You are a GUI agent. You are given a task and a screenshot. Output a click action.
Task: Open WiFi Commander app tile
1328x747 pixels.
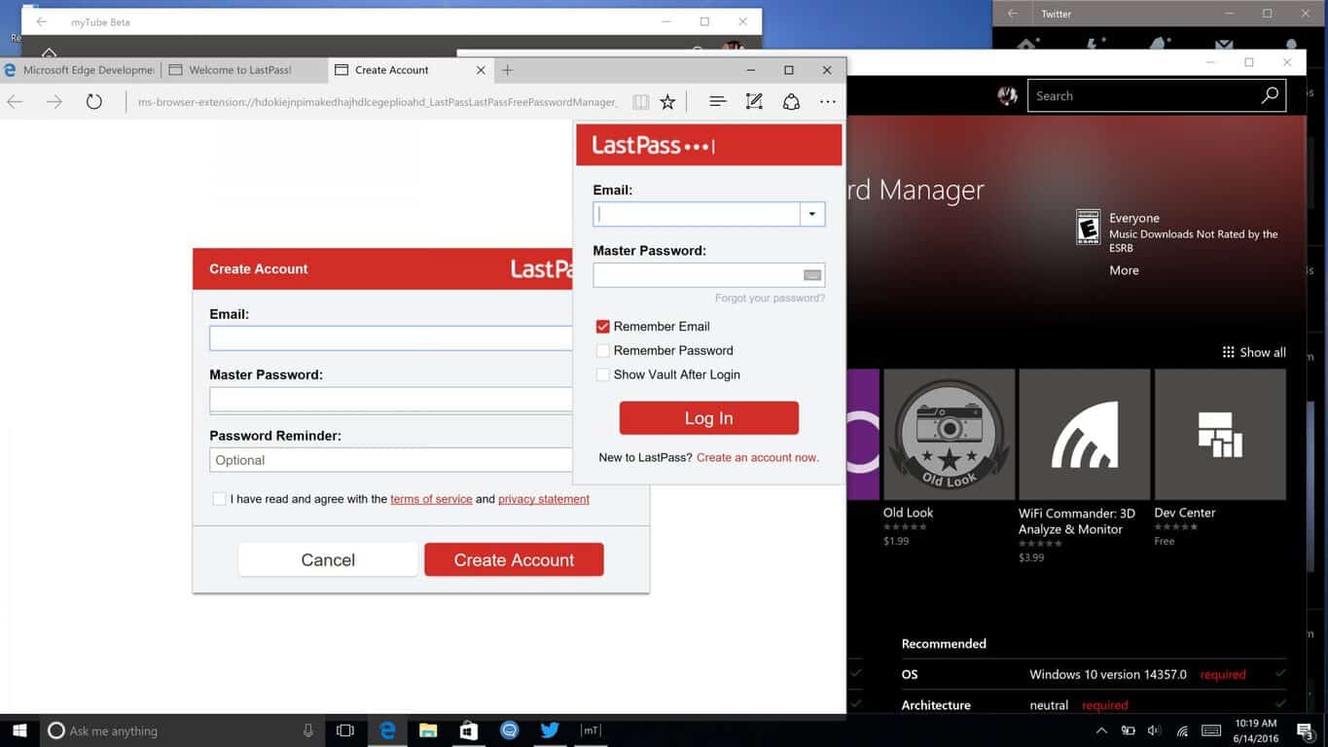1084,466
